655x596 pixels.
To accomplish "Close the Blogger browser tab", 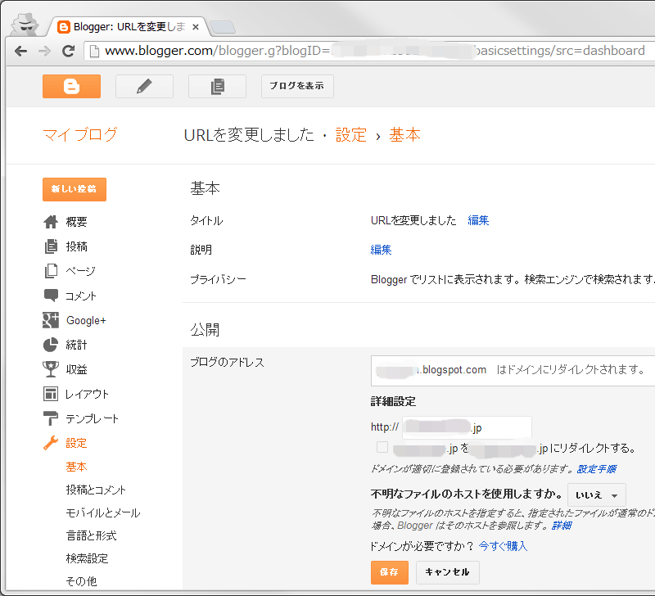I will tap(196, 27).
